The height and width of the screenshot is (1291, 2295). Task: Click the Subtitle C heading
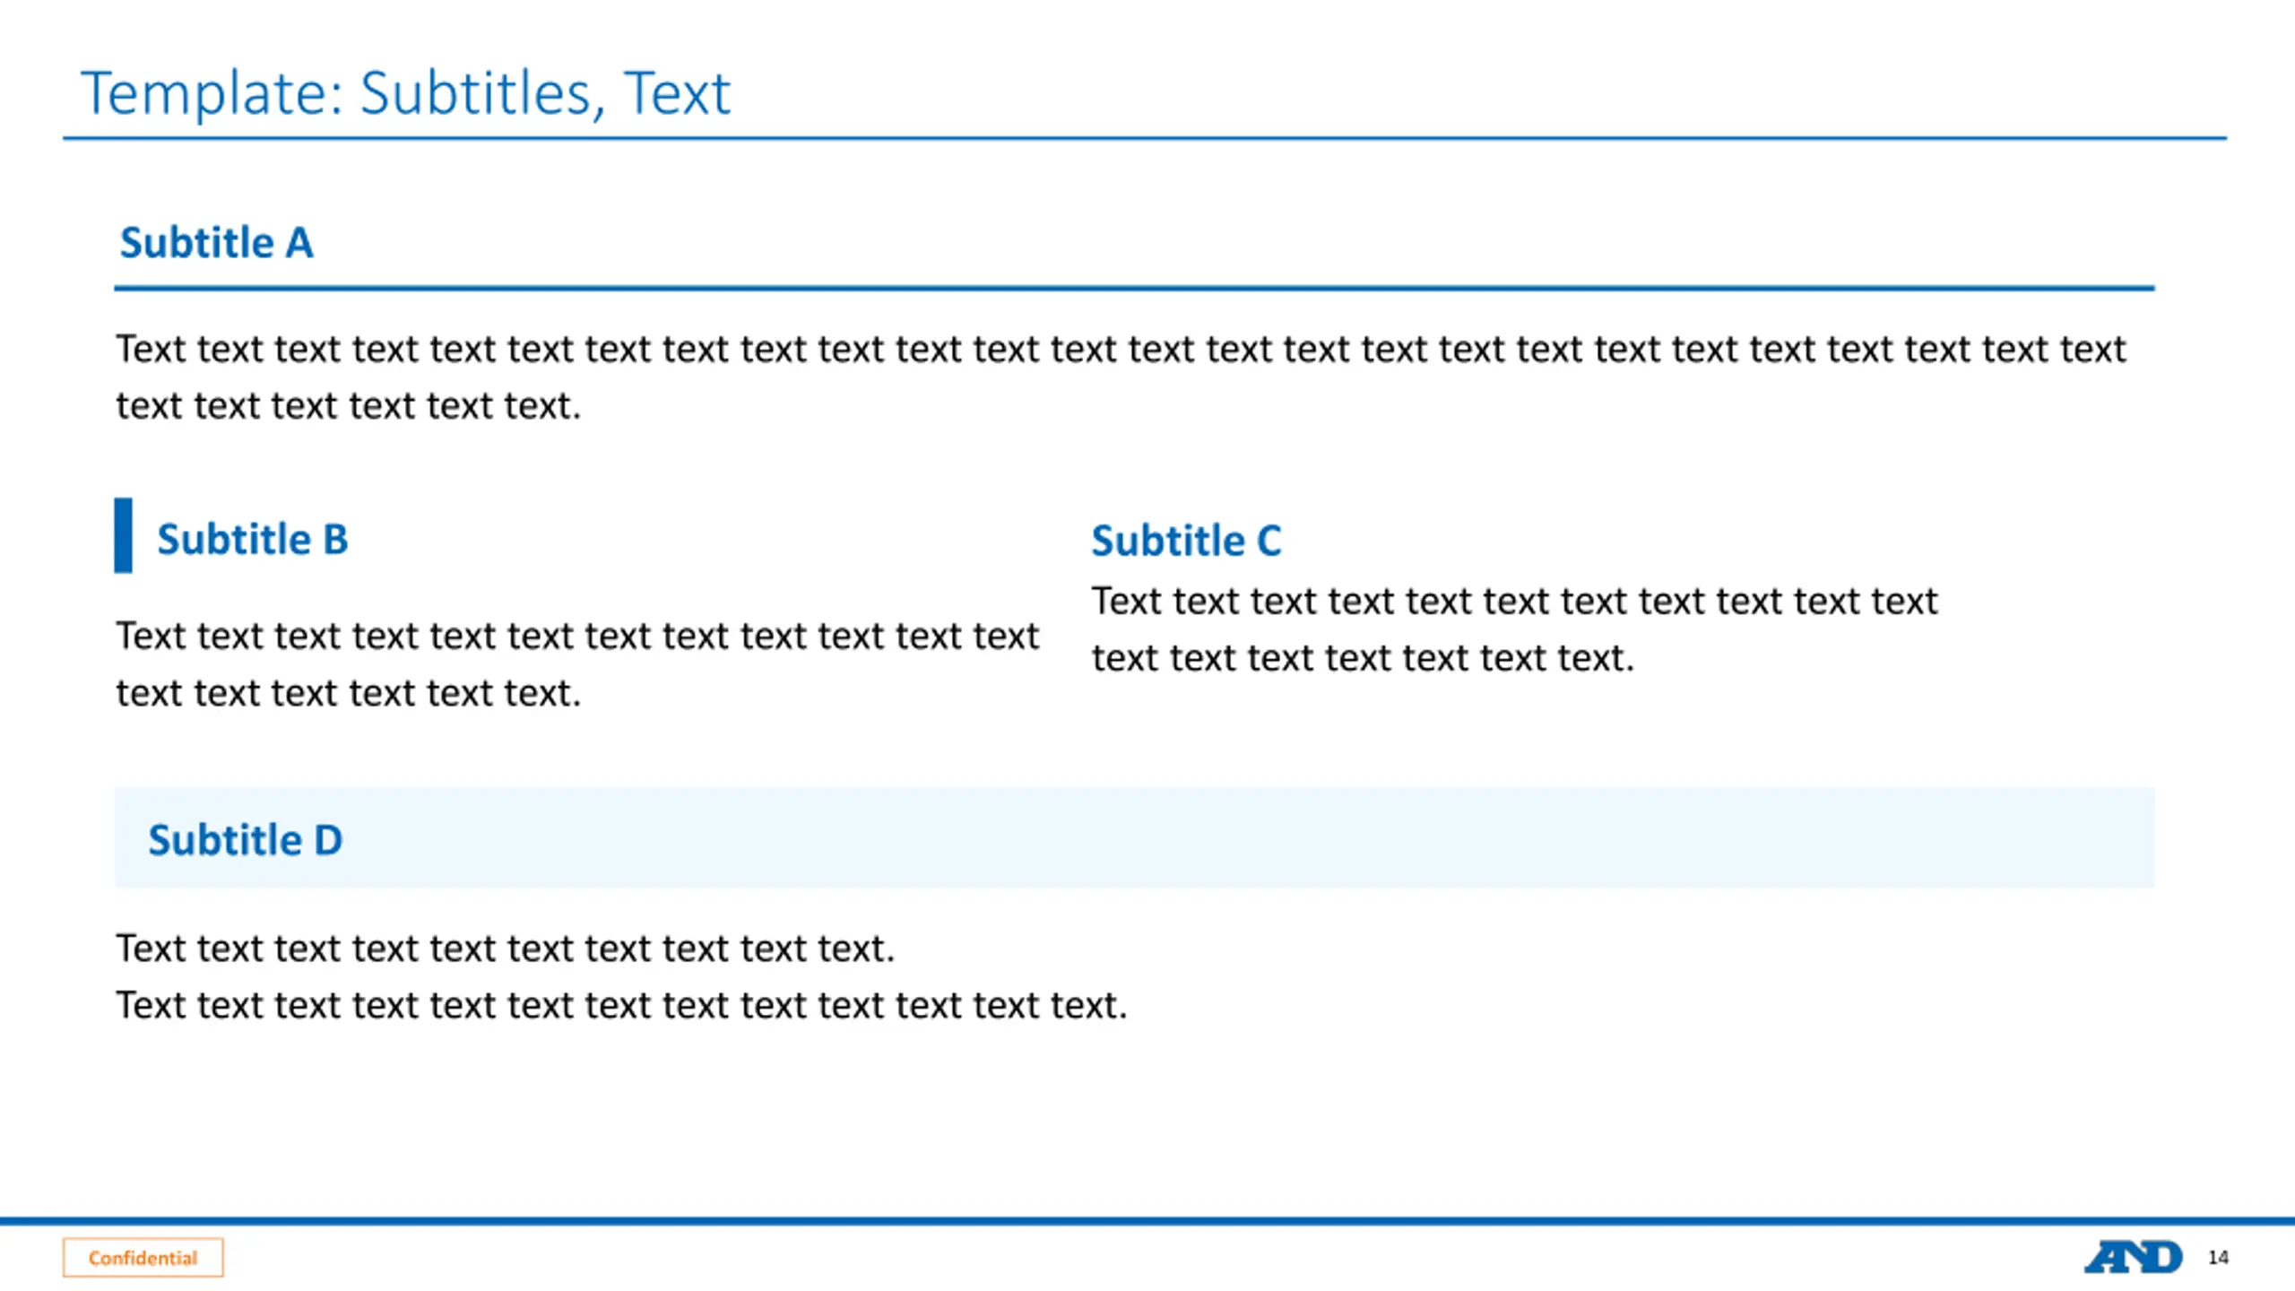pyautogui.click(x=1186, y=541)
